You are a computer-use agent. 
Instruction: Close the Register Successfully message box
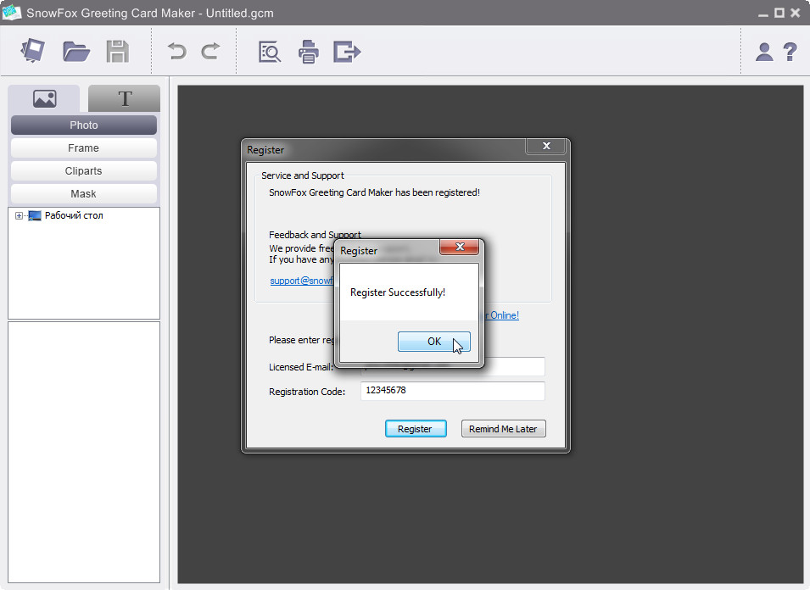459,247
